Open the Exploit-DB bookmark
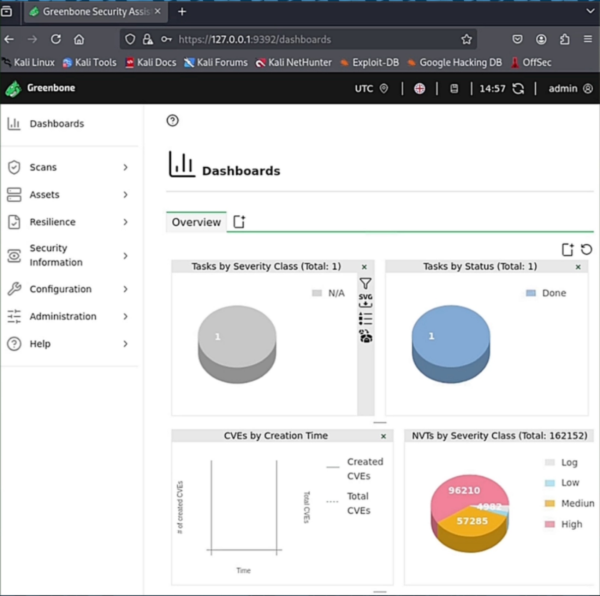Screen dimensions: 600x596 tap(369, 62)
